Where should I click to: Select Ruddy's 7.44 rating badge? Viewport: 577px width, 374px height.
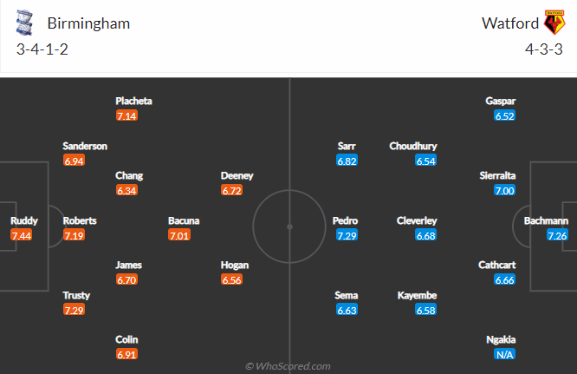(x=22, y=235)
